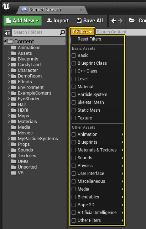Select the DemoRoom folder
This screenshot has height=229, width=146.
coord(30,76)
